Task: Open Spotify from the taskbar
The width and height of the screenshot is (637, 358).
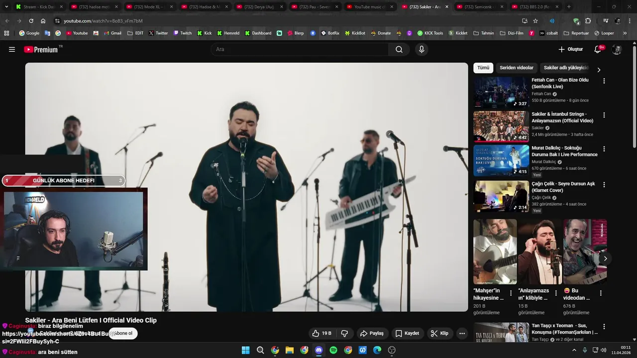Action: click(x=333, y=350)
